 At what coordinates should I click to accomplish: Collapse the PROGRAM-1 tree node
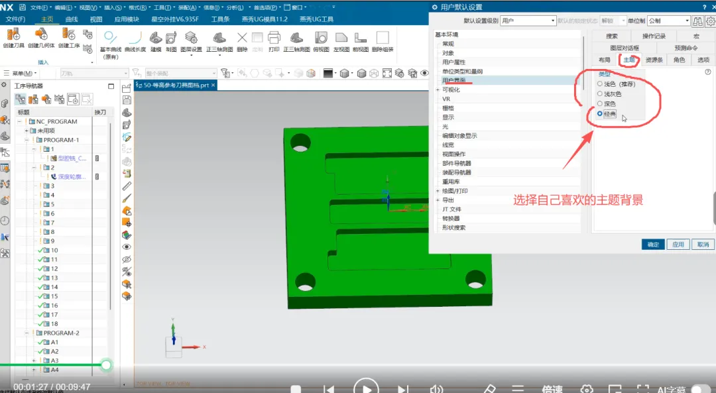[27, 140]
